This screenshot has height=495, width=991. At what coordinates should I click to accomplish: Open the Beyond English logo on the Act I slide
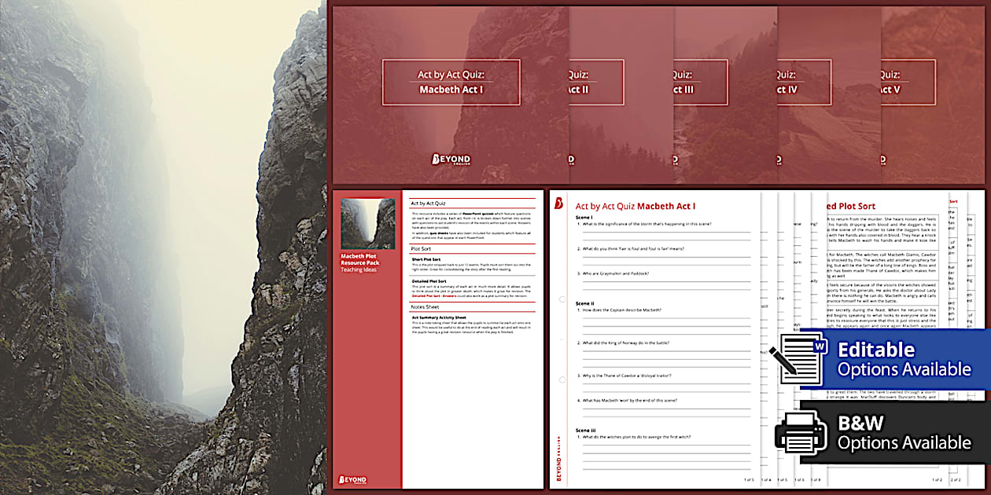coord(452,159)
